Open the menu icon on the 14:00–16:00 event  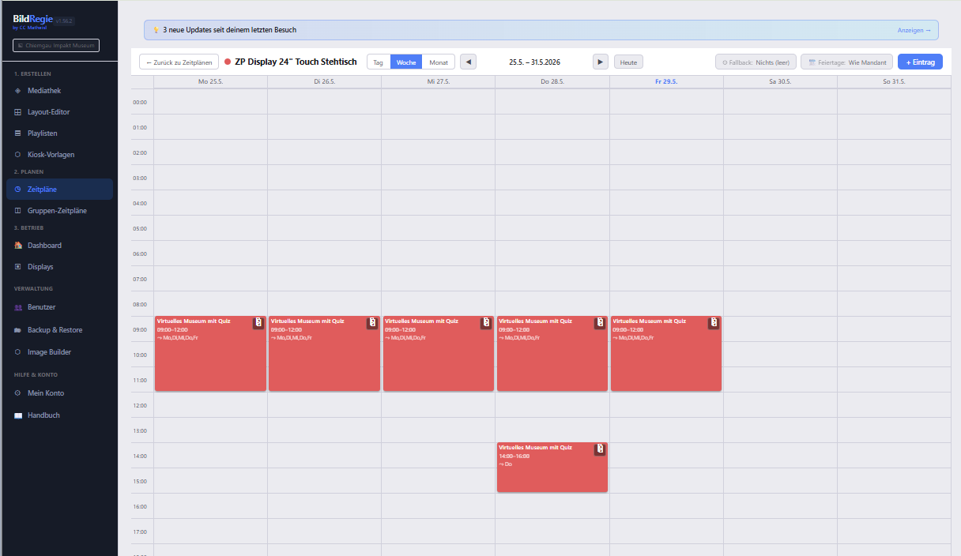click(x=600, y=449)
